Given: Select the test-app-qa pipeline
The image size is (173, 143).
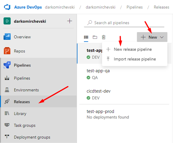Looking at the screenshot, I should point(98,71).
